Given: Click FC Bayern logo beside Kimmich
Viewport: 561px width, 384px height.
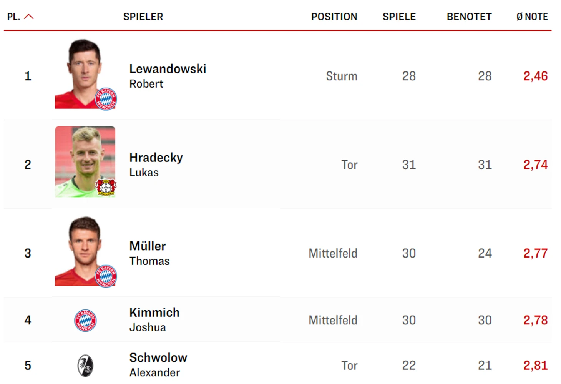Looking at the screenshot, I should pyautogui.click(x=85, y=320).
